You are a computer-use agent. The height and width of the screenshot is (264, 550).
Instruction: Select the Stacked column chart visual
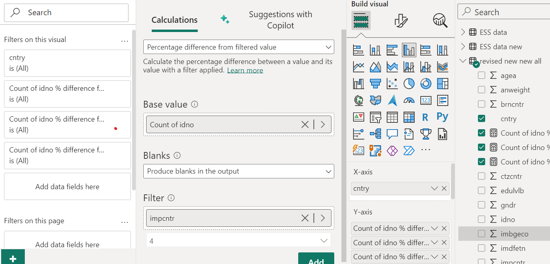point(375,50)
